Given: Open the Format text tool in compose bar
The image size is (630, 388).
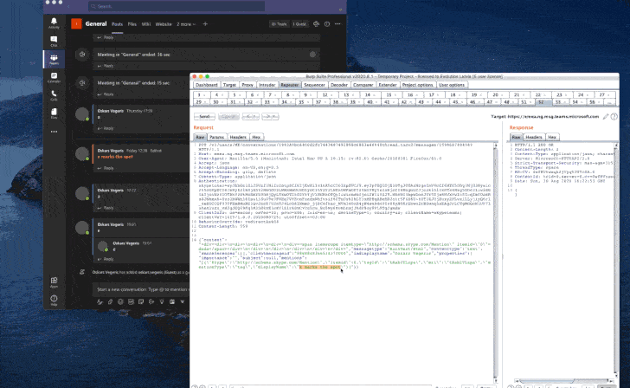Looking at the screenshot, I should click(100, 301).
